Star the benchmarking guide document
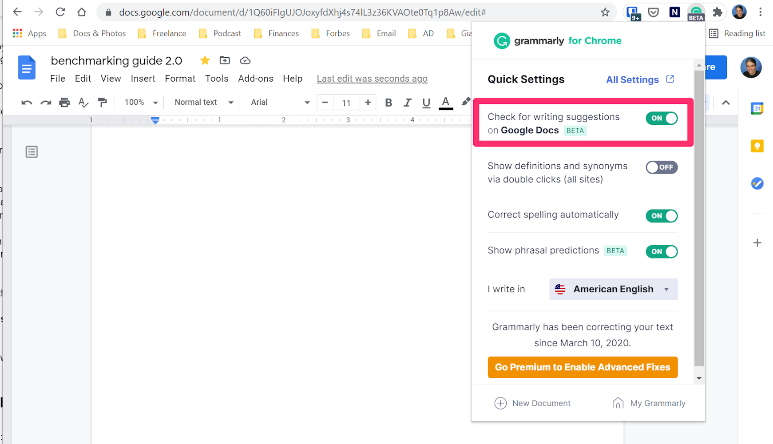Image resolution: width=773 pixels, height=444 pixels. 205,60
